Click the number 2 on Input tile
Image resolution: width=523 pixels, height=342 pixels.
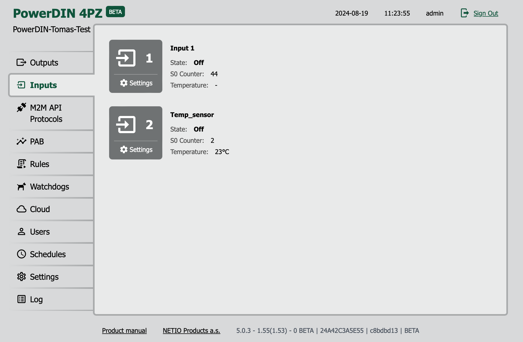(149, 125)
